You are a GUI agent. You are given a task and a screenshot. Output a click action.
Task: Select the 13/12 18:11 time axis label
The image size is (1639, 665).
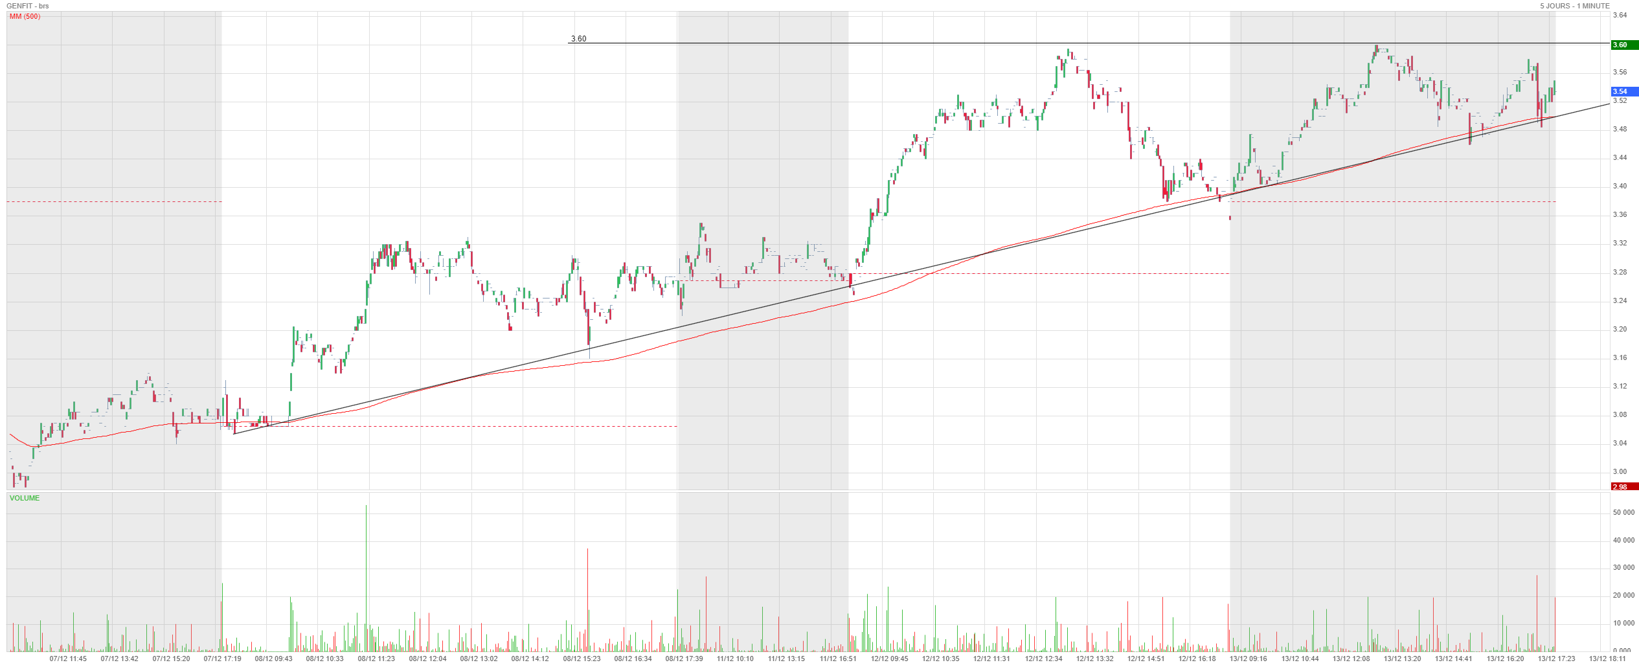click(x=1607, y=659)
